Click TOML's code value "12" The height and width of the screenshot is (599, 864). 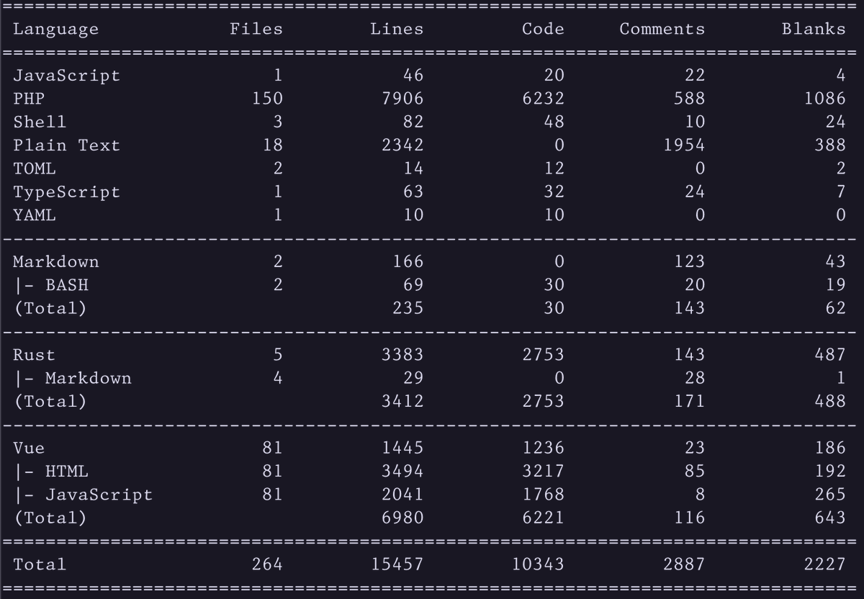[554, 168]
